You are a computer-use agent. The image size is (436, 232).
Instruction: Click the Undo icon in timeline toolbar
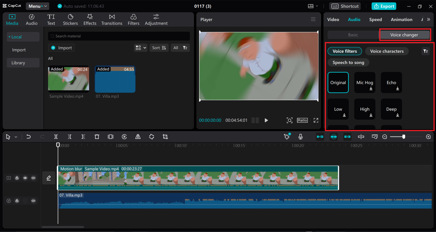pos(29,137)
